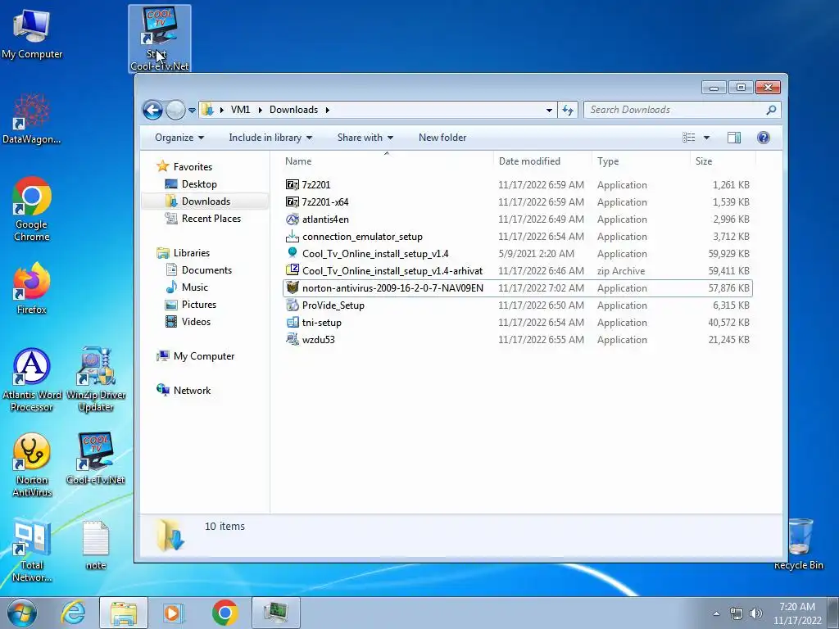Select norton-antivirus installer file icon
This screenshot has width=839, height=629.
(x=293, y=287)
